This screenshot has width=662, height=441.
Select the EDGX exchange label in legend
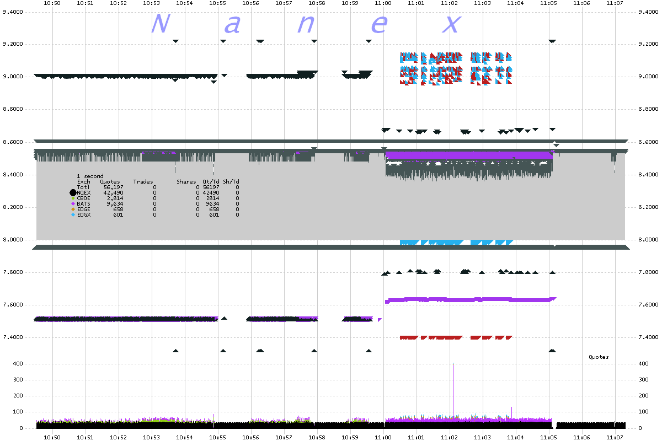[84, 214]
